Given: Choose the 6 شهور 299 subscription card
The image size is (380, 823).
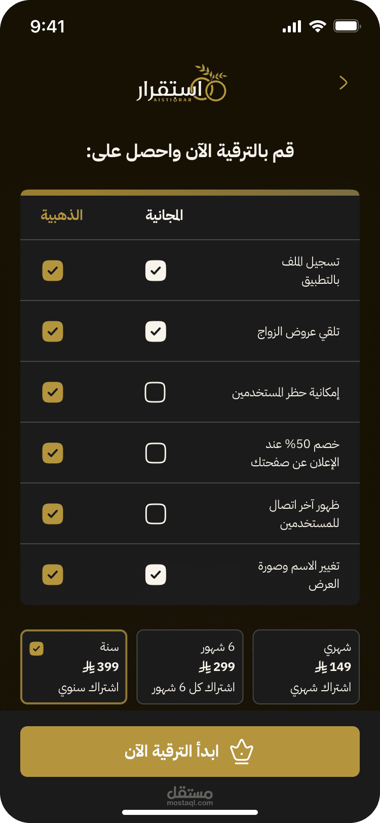Looking at the screenshot, I should click(190, 667).
